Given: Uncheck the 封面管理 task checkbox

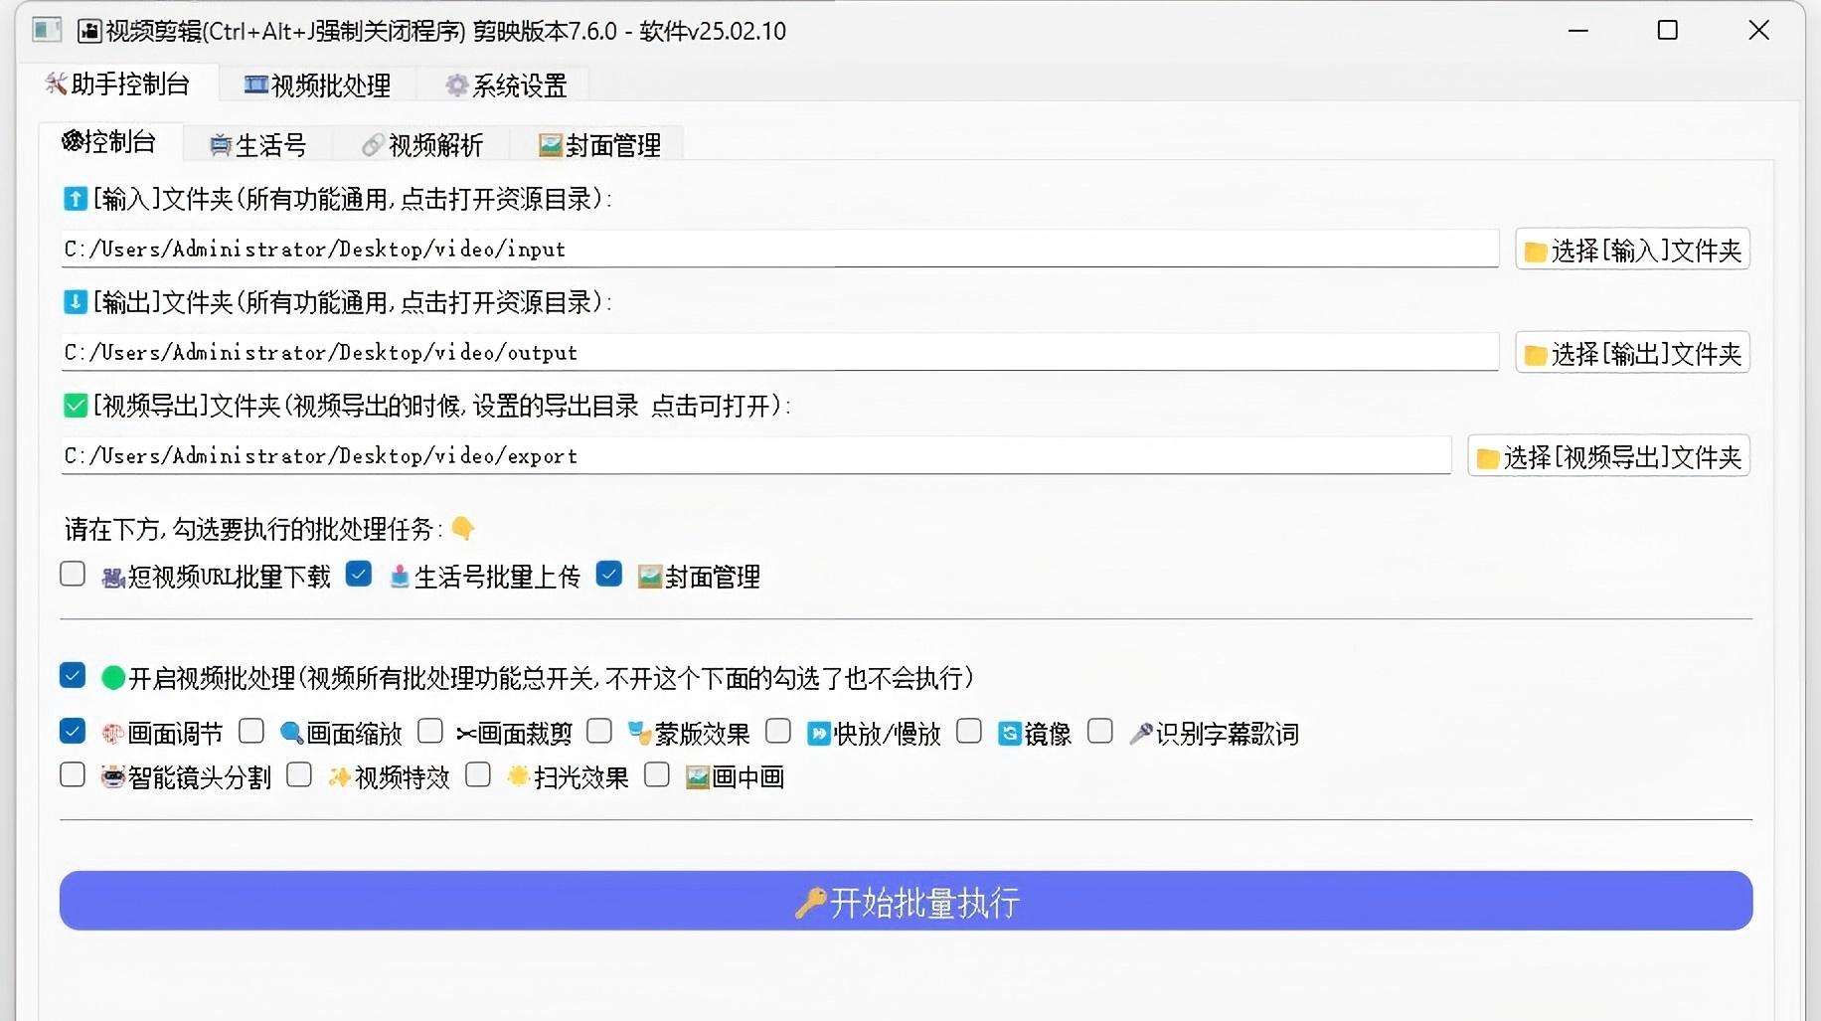Looking at the screenshot, I should coord(609,574).
